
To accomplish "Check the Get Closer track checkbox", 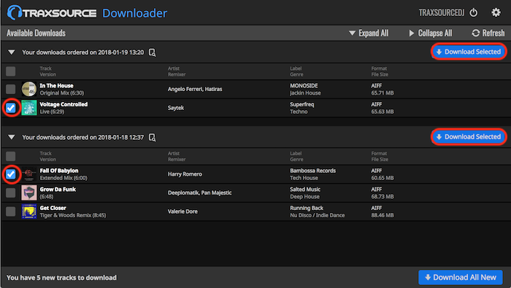I will pos(11,211).
